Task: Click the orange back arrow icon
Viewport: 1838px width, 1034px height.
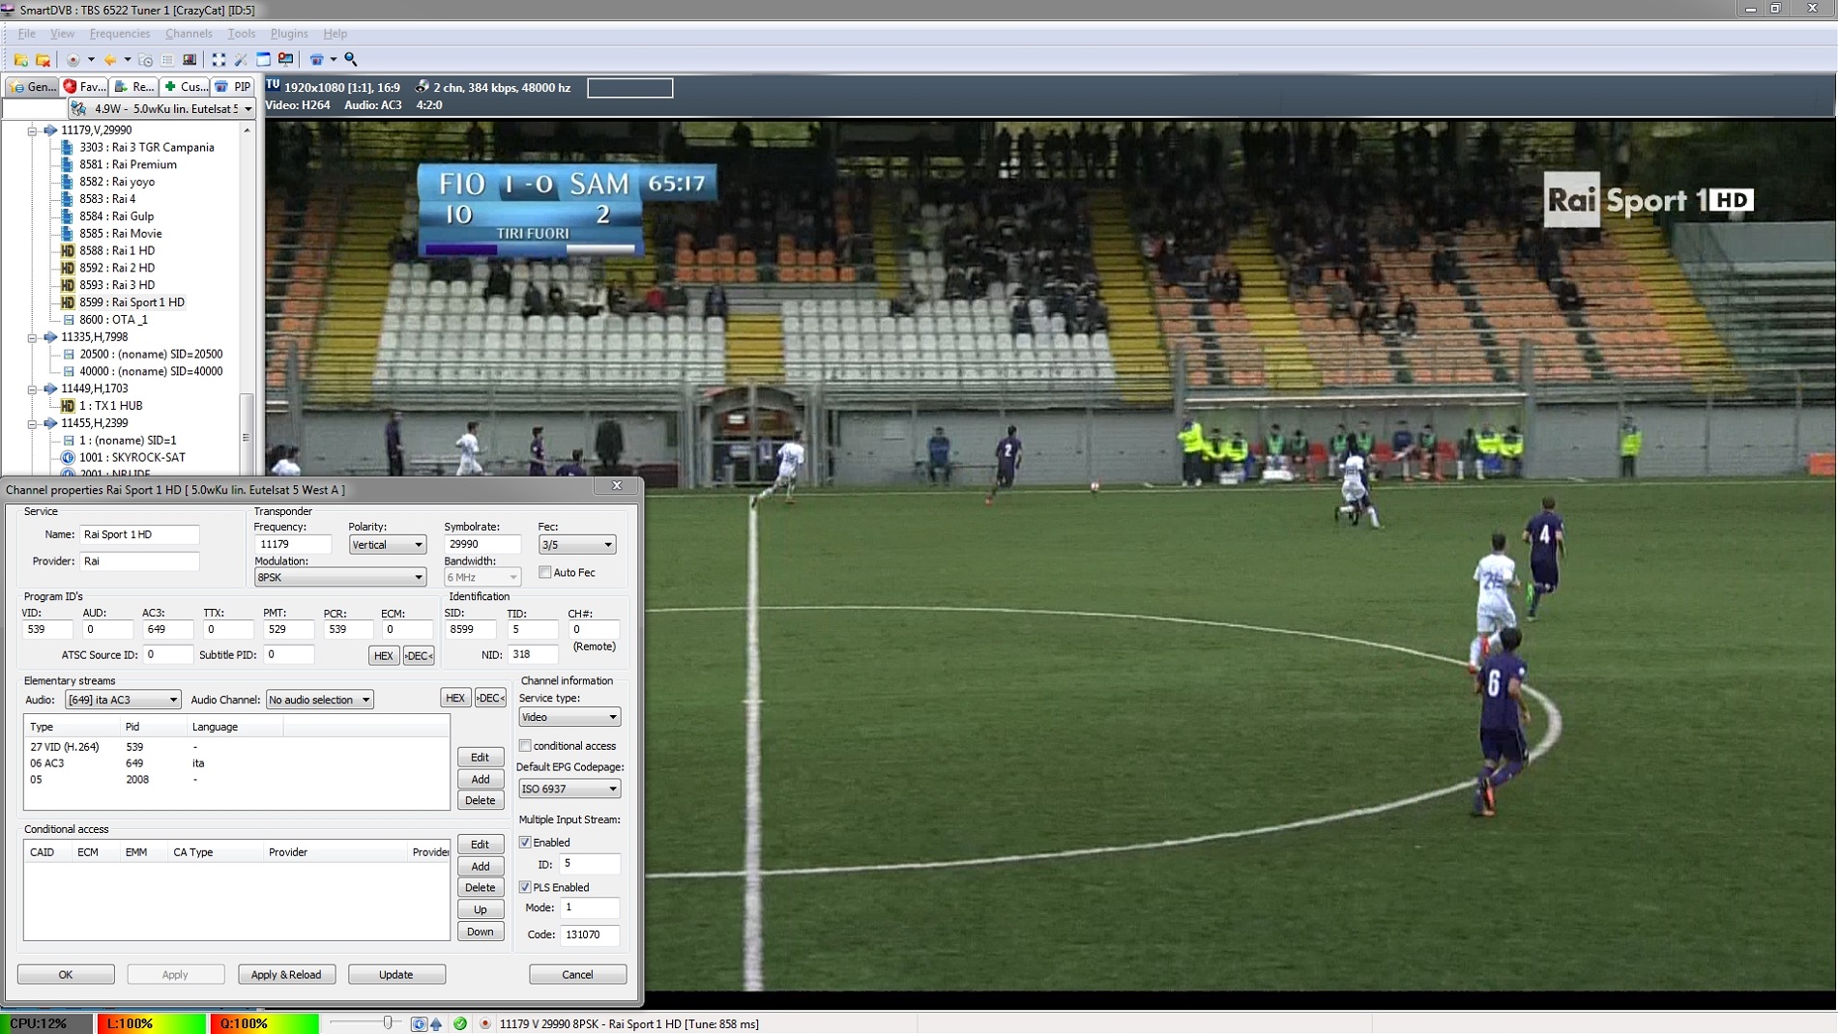Action: (110, 60)
